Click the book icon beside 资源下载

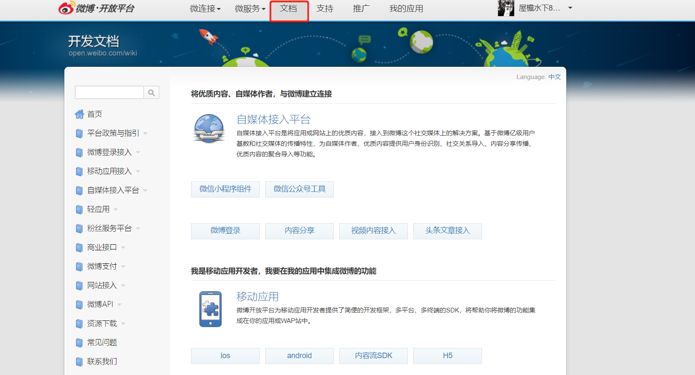tap(79, 324)
